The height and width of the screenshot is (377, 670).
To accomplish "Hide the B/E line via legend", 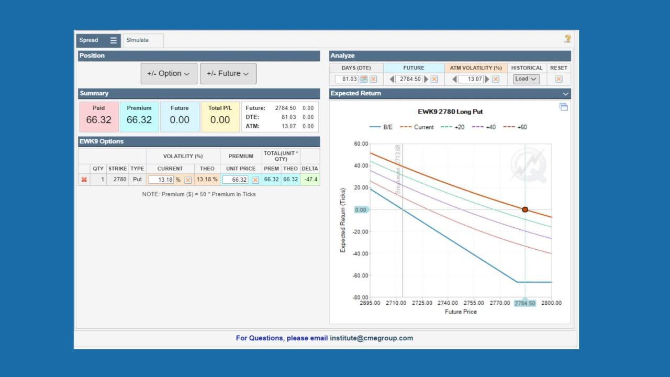I will [381, 127].
